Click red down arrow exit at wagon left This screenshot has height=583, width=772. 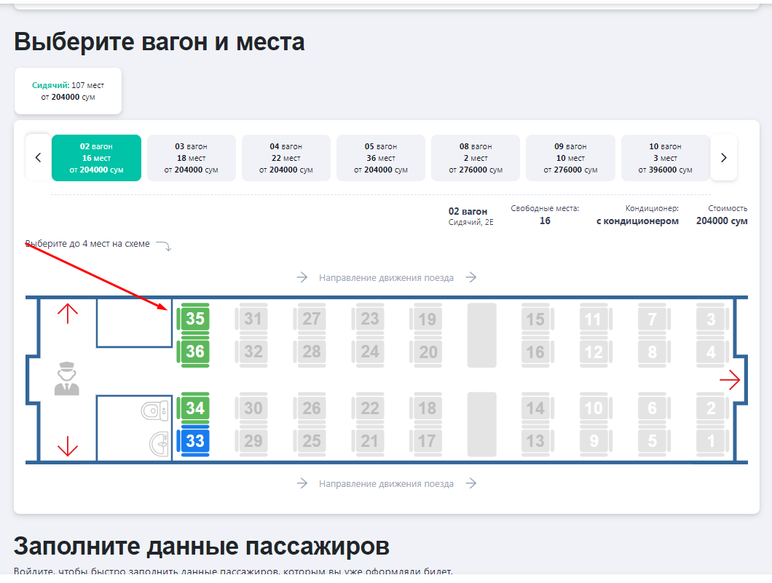[68, 445]
